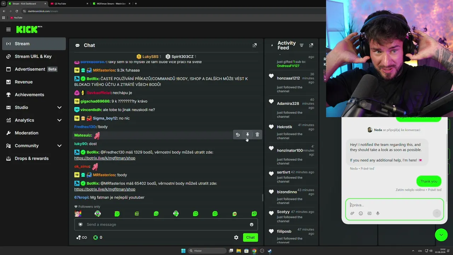
Task: Go to Advertisement Beta page
Action: click(x=34, y=69)
